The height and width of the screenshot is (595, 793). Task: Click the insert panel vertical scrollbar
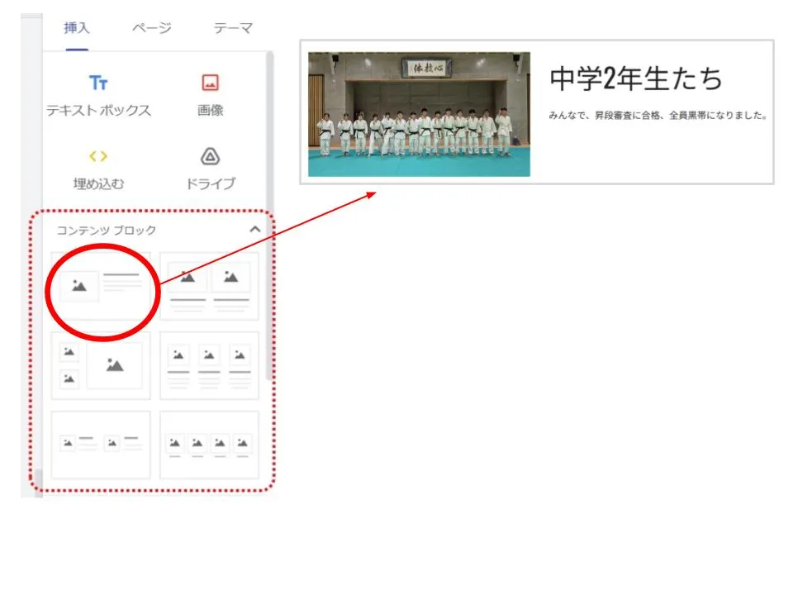(x=270, y=215)
